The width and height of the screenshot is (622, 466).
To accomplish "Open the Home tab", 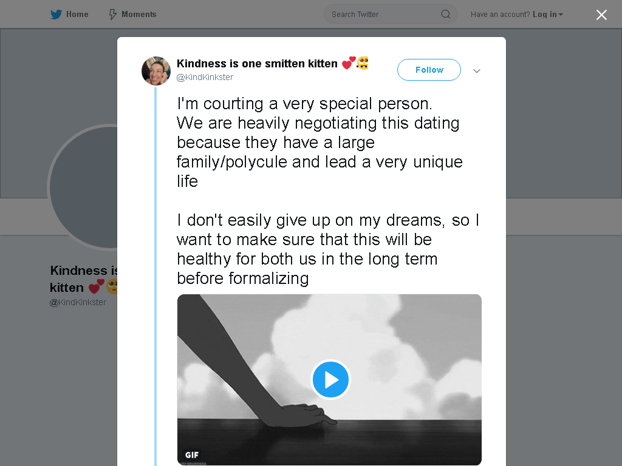I will (x=69, y=15).
